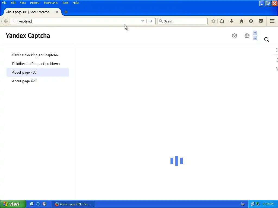The image size is (278, 208).
Task: Click network connection tray icon
Action: 252,204
